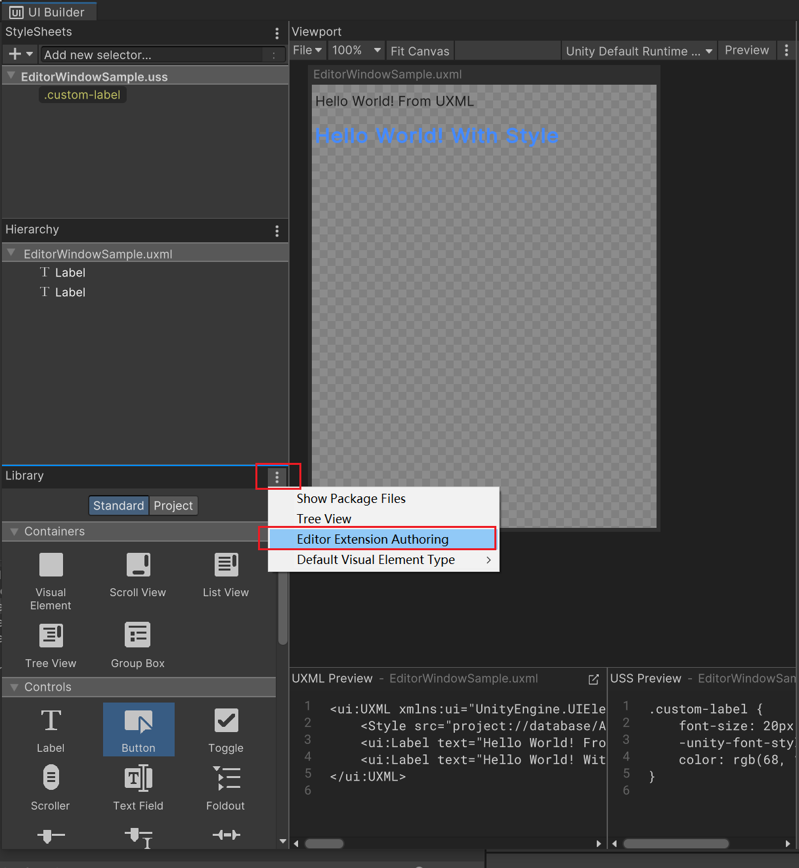Select the Scroll View container icon
Viewport: 799px width, 868px height.
click(138, 565)
